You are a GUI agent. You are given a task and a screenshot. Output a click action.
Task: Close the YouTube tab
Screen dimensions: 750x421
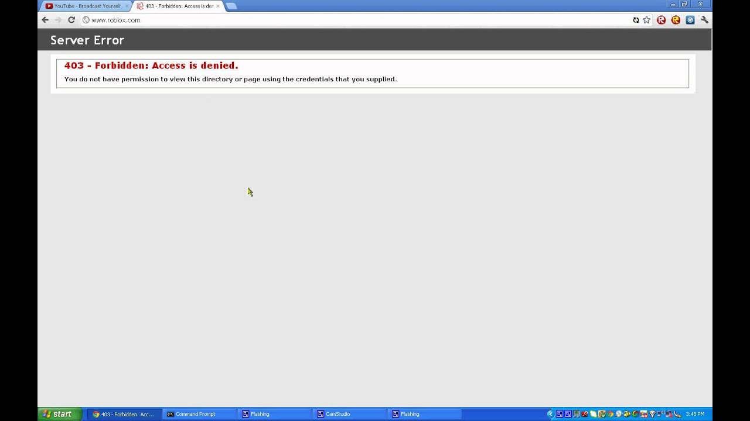coord(127,6)
